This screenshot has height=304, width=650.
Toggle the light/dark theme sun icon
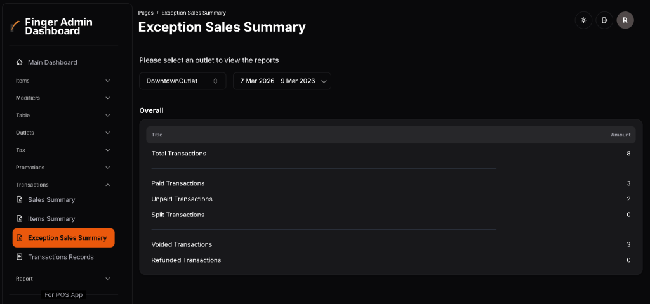(583, 20)
